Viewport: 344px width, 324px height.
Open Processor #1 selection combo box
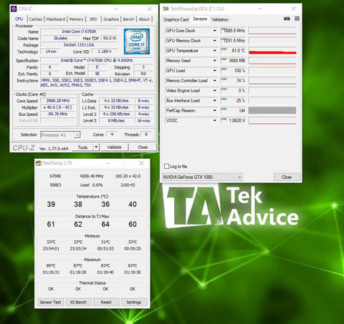60,135
